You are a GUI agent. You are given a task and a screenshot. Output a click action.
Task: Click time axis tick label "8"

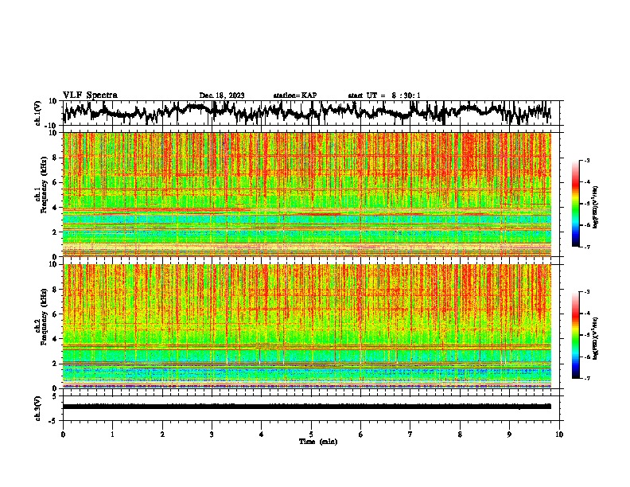pyautogui.click(x=460, y=434)
